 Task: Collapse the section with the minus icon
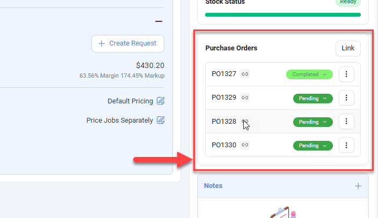(x=158, y=21)
